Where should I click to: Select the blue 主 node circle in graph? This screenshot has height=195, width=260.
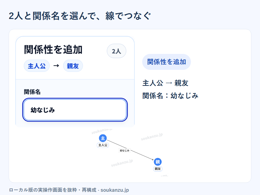pos(103,138)
